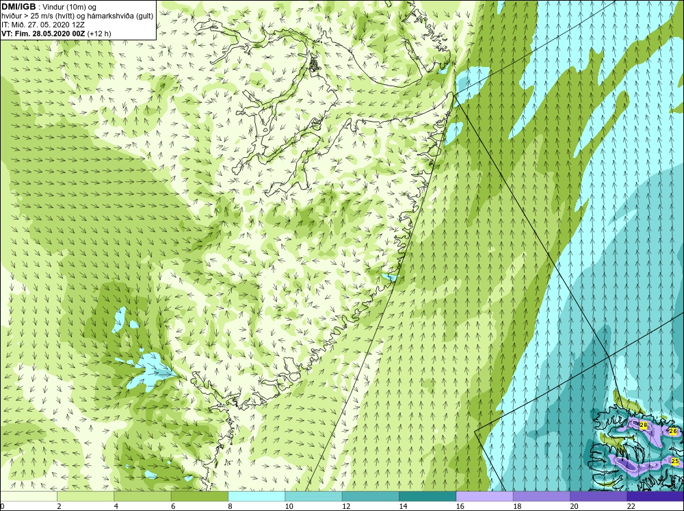The width and height of the screenshot is (684, 511).
Task: Click the 'VT: Fim. 28.05.2020 00Z' valid time text
Action: point(44,34)
